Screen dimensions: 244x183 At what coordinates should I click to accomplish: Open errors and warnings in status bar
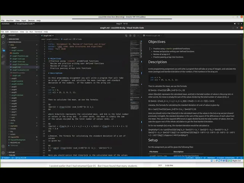(x=21, y=158)
